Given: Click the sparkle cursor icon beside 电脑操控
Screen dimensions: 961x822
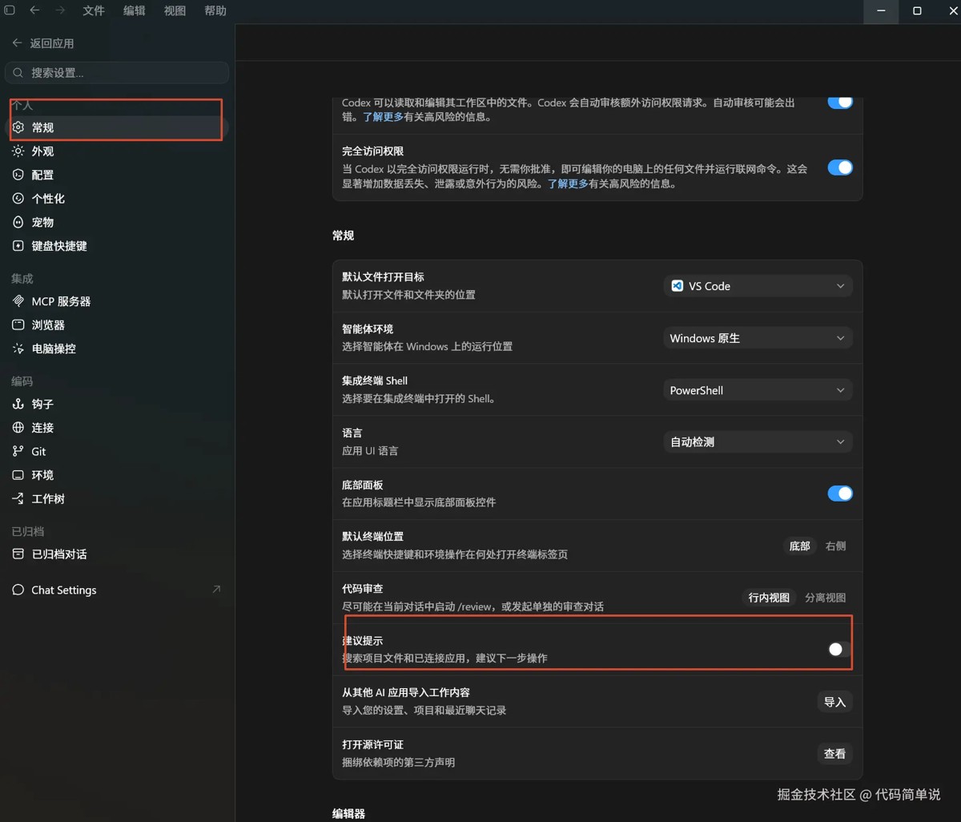Looking at the screenshot, I should [x=18, y=349].
